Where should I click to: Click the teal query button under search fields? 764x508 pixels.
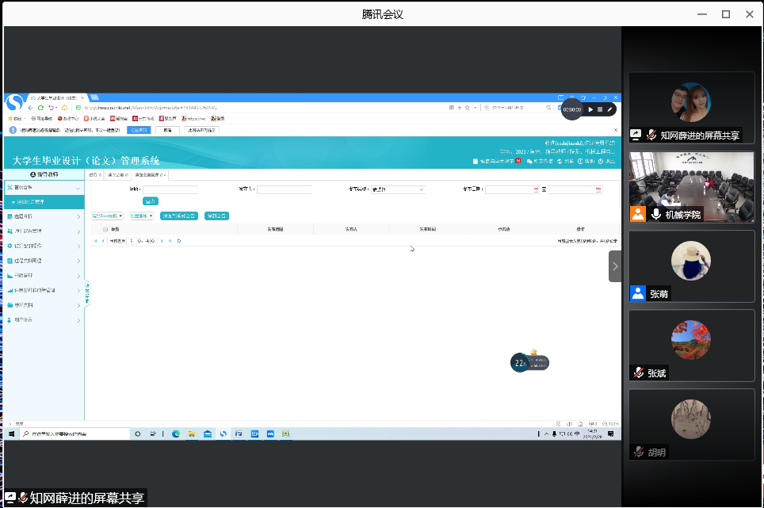(x=151, y=201)
